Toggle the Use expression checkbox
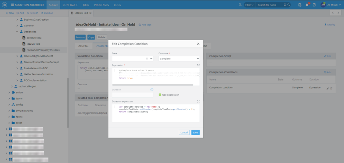 pyautogui.click(x=160, y=95)
